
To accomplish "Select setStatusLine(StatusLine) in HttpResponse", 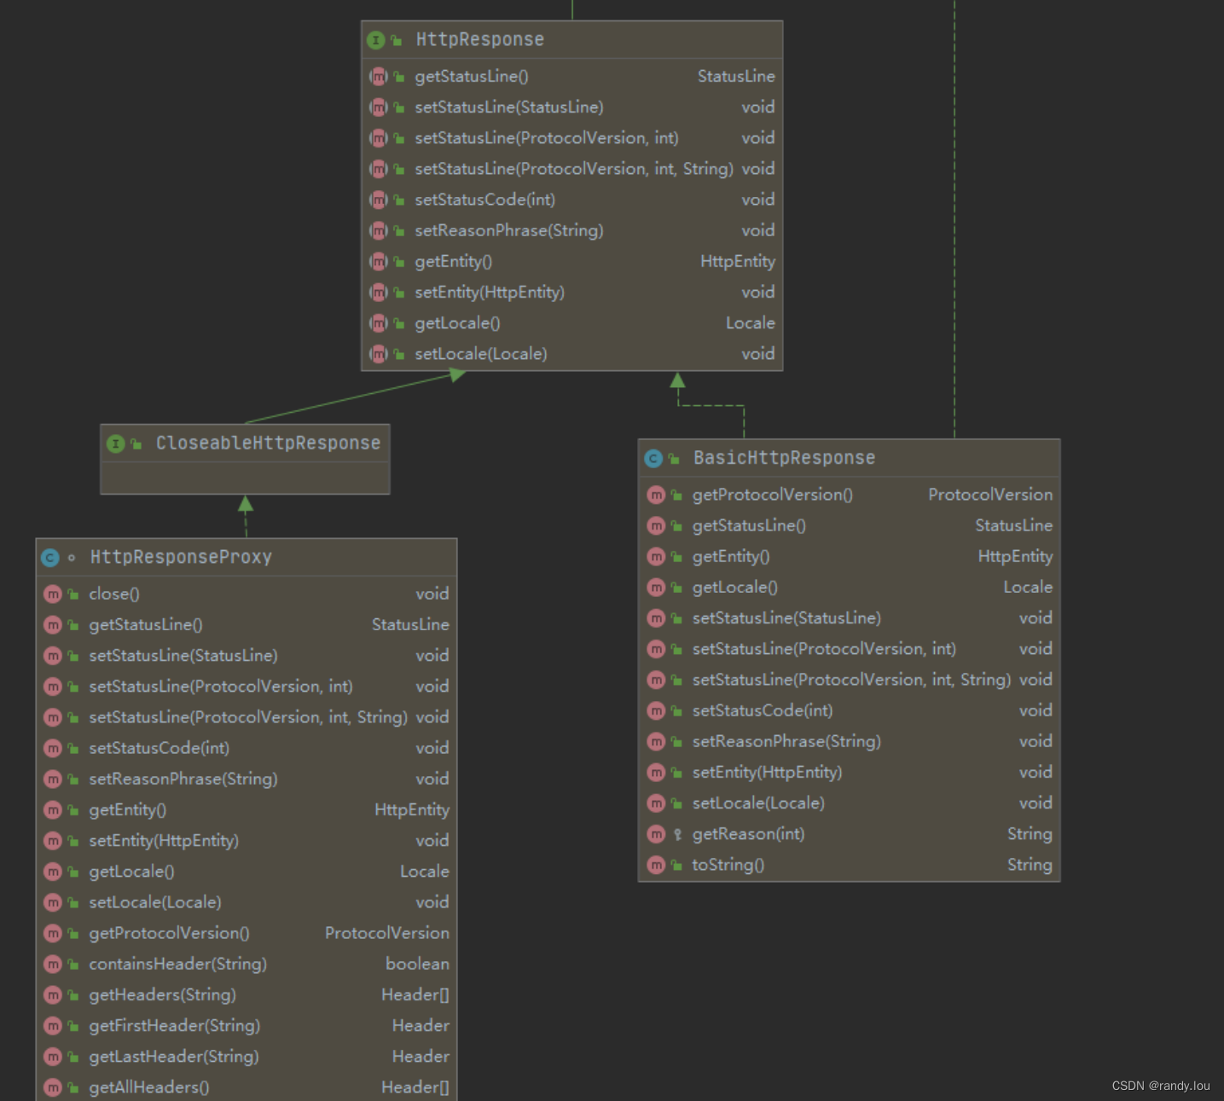I will click(x=509, y=107).
